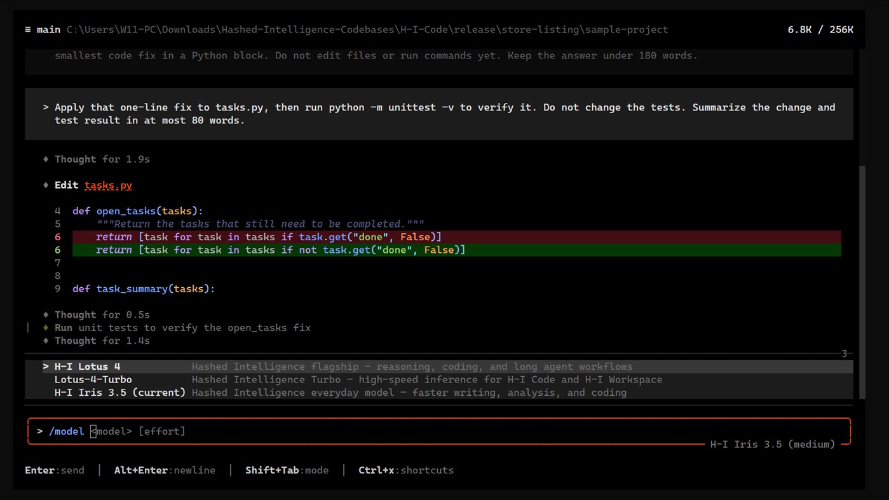Click the def open_tasks(tasks) line

(x=138, y=211)
